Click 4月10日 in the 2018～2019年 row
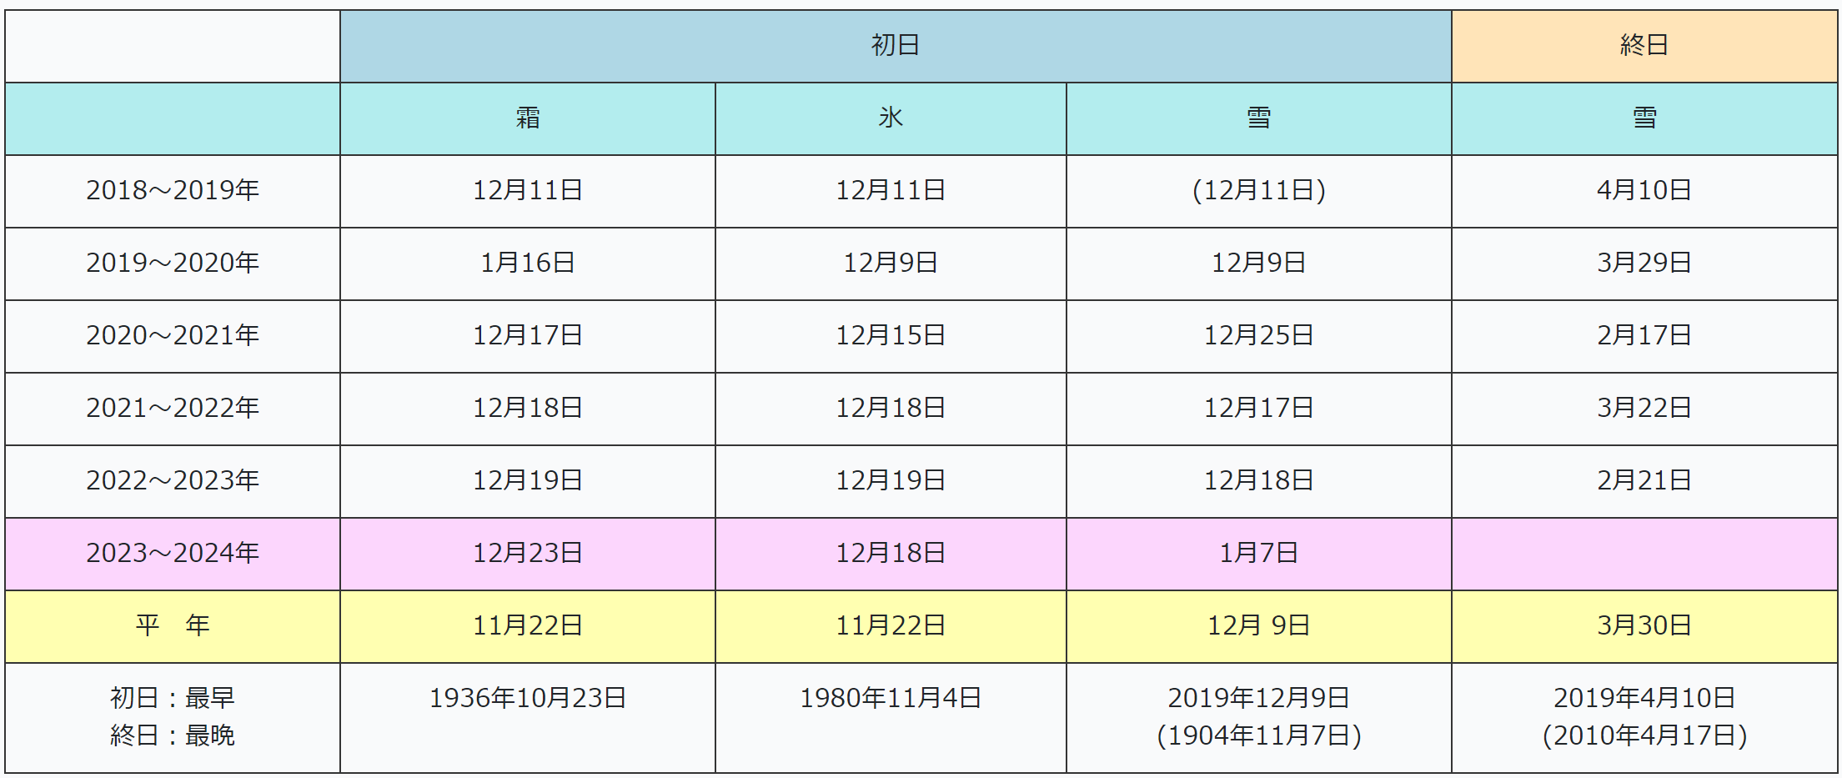1842x778 pixels. click(x=1644, y=190)
